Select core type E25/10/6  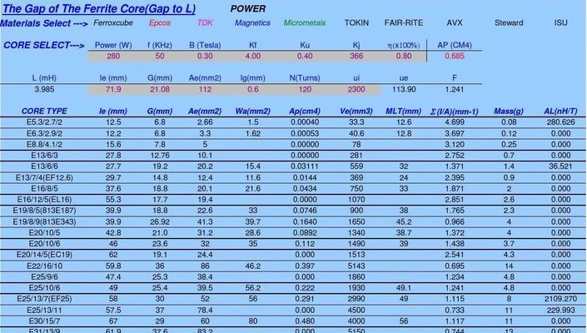(x=44, y=288)
